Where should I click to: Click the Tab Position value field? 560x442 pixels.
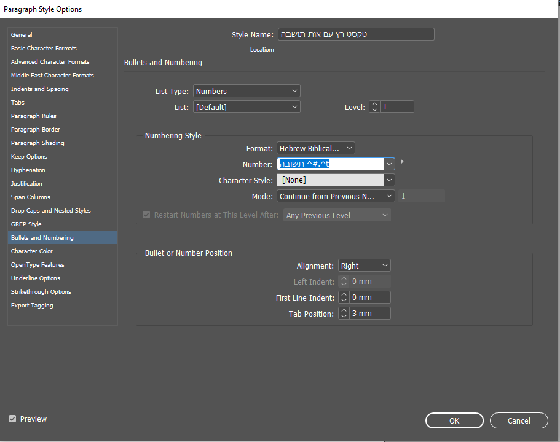click(369, 314)
